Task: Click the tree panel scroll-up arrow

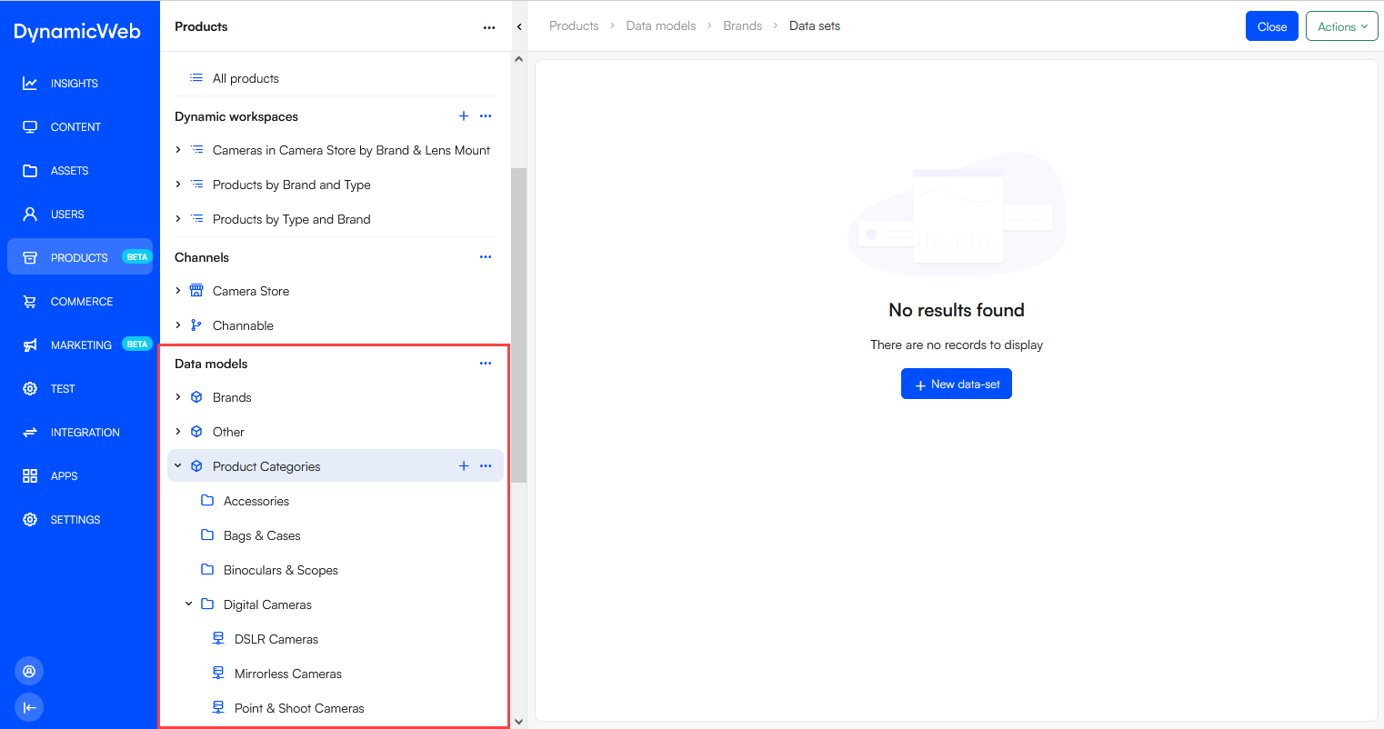Action: pyautogui.click(x=519, y=59)
